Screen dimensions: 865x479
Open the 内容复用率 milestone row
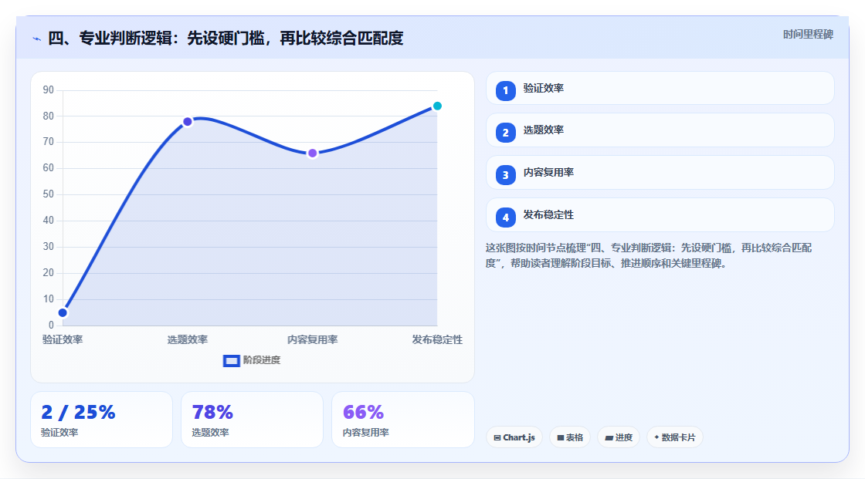tap(660, 173)
